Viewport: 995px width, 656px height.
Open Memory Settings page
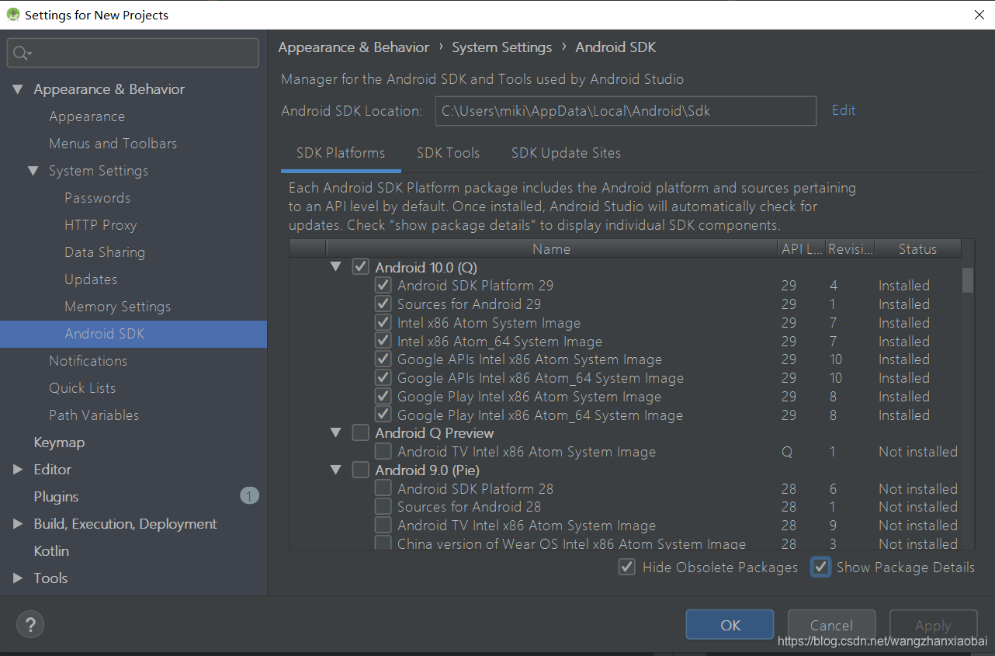pyautogui.click(x=117, y=307)
